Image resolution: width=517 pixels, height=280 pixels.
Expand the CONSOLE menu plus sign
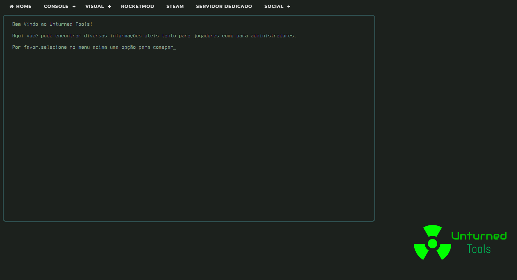point(74,6)
